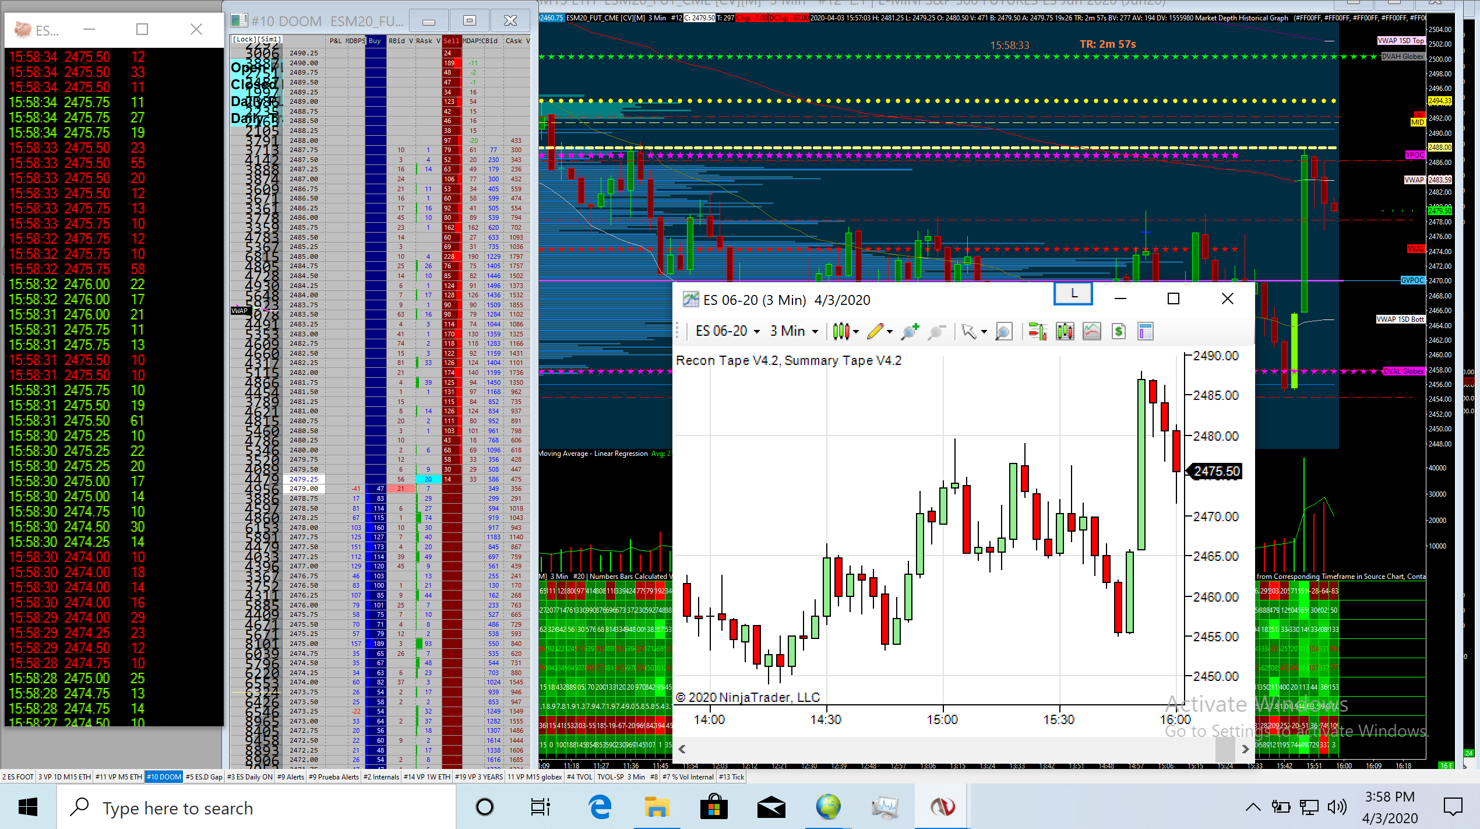The height and width of the screenshot is (829, 1480).
Task: Click the Sell column header in DOM
Action: 451,41
